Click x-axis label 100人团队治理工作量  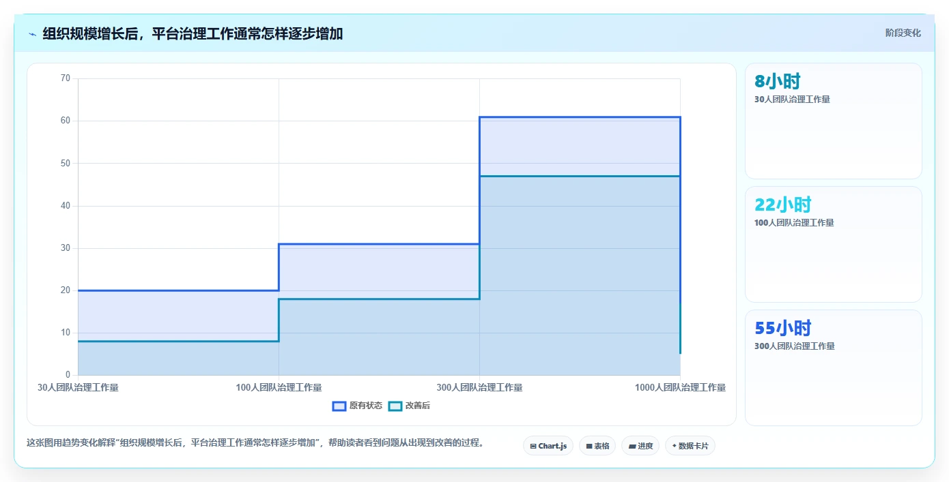point(279,387)
